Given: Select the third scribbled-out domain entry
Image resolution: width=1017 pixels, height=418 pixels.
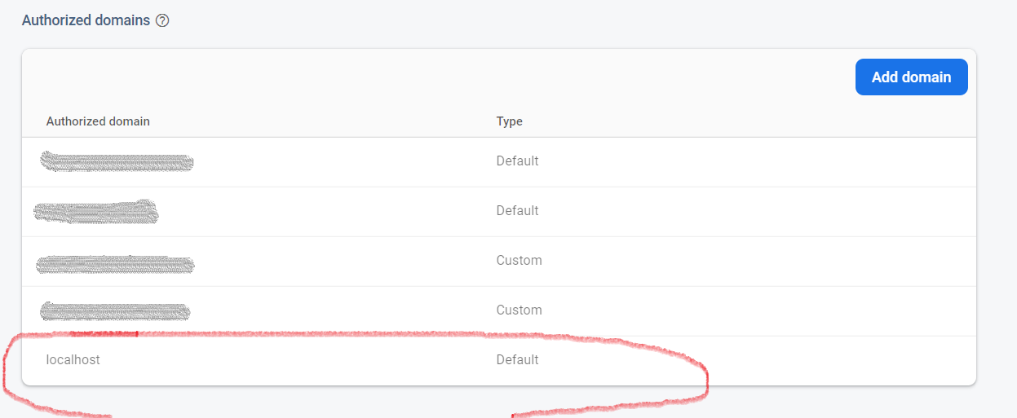Looking at the screenshot, I should 115,263.
